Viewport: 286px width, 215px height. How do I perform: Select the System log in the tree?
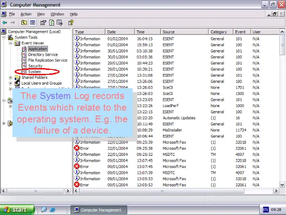[x=34, y=72]
